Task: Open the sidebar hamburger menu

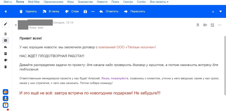Action: tap(6, 34)
